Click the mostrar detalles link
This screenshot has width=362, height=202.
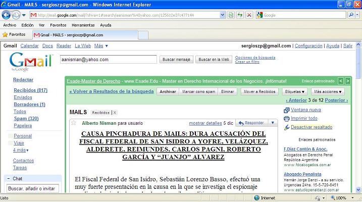point(205,123)
